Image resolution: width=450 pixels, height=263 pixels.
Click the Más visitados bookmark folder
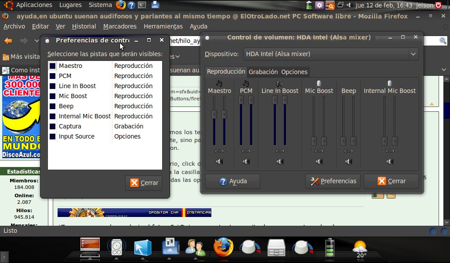point(22,57)
